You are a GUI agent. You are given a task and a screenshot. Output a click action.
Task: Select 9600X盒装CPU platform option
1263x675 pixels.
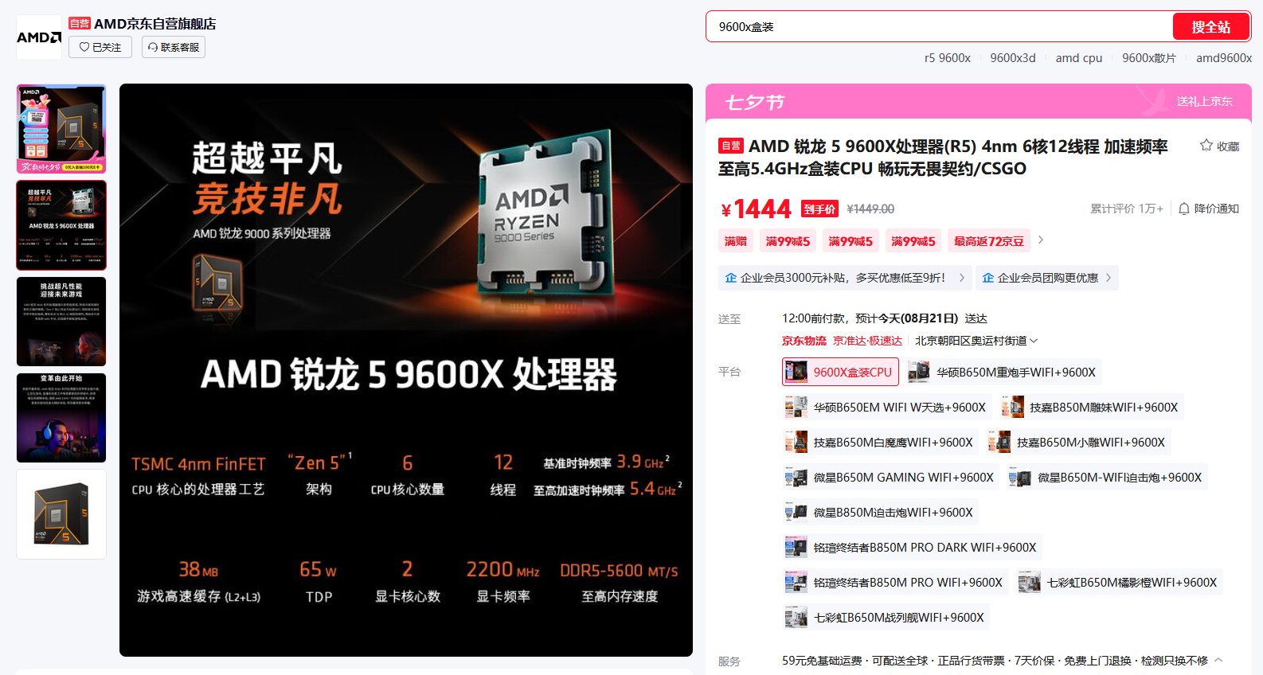click(840, 372)
